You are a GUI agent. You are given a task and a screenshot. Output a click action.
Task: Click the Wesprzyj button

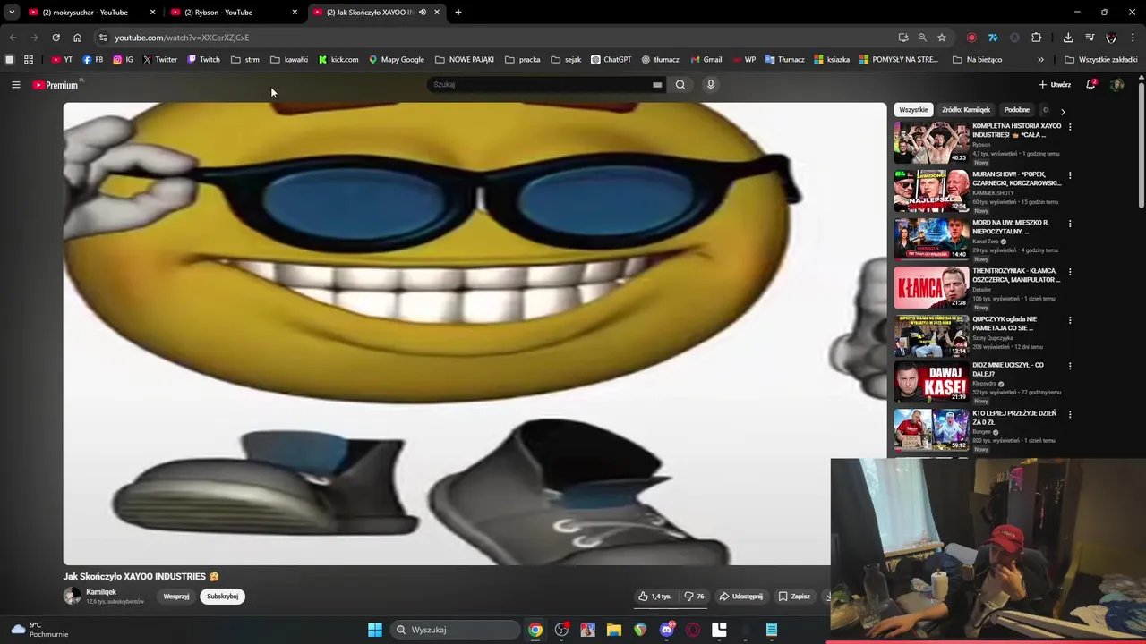176,597
